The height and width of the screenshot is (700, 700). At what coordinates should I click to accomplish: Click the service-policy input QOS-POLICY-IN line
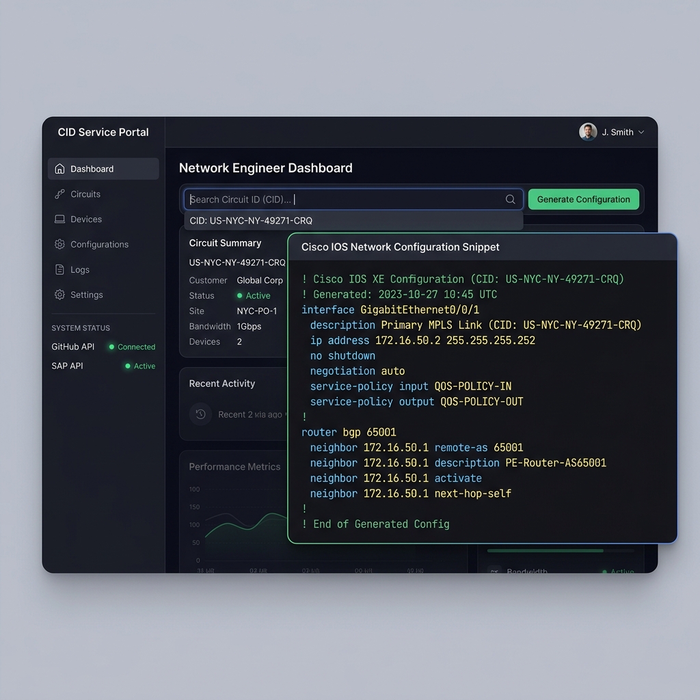(411, 386)
